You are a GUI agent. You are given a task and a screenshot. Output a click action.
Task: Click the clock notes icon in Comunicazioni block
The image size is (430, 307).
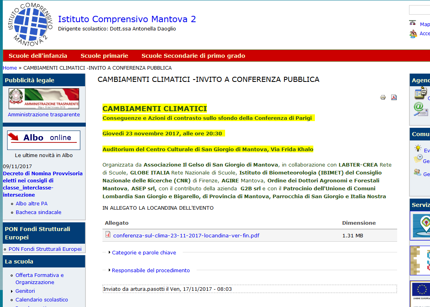[418, 159]
